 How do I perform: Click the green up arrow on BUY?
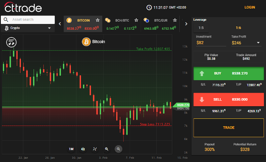202,73
